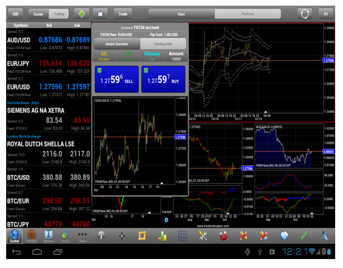This screenshot has width=343, height=268.
Task: Tap the Android home button
Action: (x=37, y=252)
